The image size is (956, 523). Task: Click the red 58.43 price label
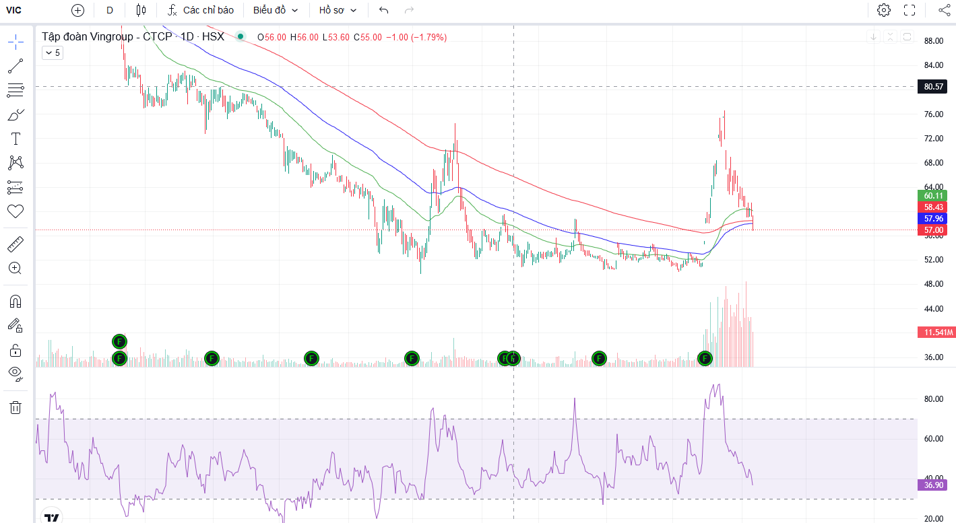[x=933, y=207]
